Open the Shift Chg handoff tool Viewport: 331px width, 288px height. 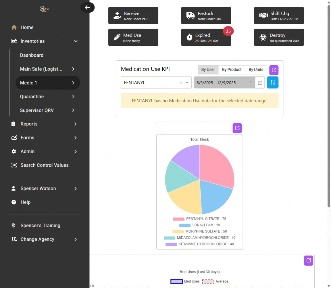pyautogui.click(x=278, y=16)
